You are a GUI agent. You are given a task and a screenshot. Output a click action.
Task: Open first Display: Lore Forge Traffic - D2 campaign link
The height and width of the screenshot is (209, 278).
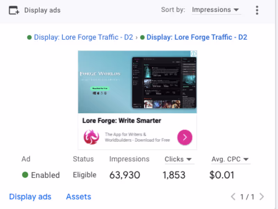(x=83, y=37)
